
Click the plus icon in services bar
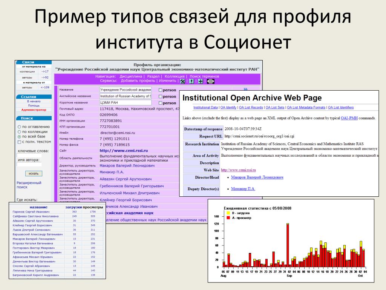click(x=201, y=81)
